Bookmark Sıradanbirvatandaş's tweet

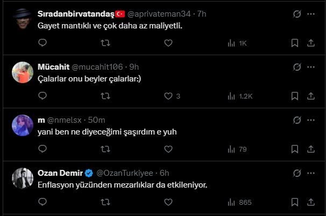coord(295,43)
